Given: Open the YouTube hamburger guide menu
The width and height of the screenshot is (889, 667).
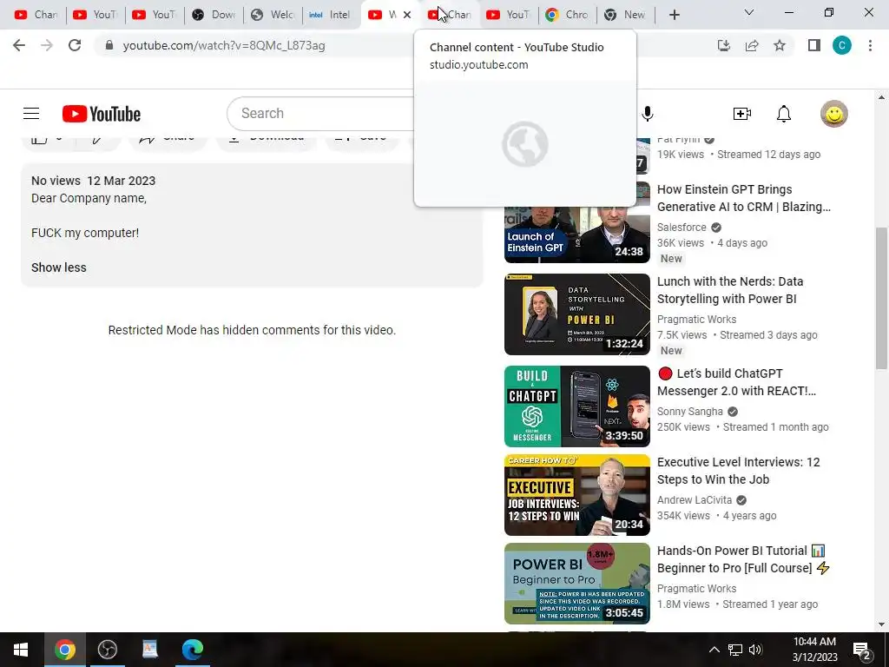Looking at the screenshot, I should point(31,114).
